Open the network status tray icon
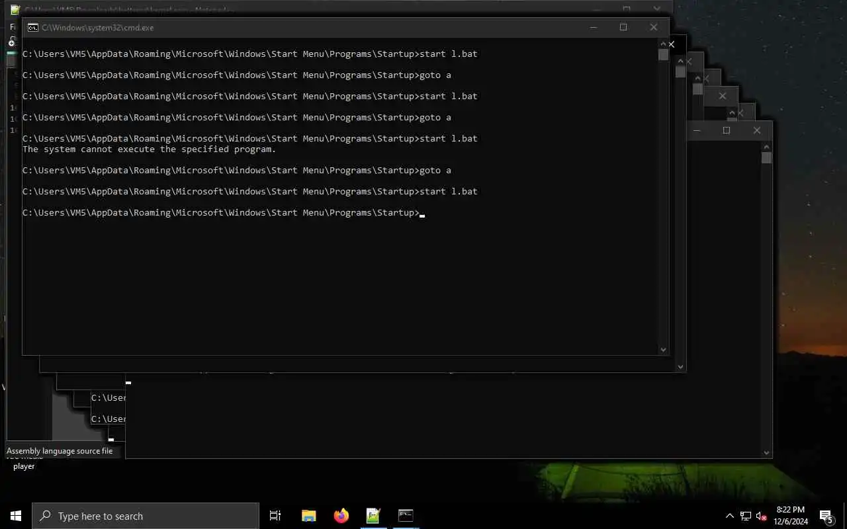This screenshot has width=847, height=529. click(x=746, y=516)
